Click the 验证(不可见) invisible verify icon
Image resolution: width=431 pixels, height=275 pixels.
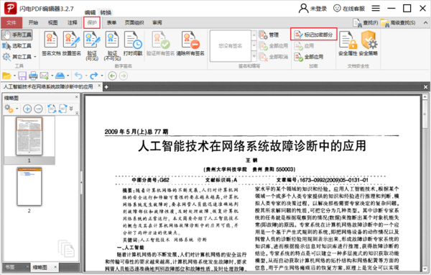(x=112, y=46)
